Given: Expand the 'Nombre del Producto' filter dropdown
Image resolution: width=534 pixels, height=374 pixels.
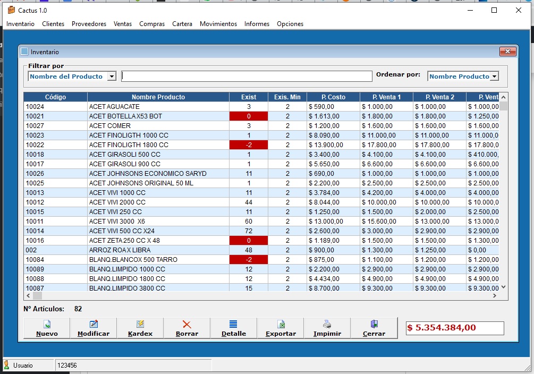Looking at the screenshot, I should (x=112, y=76).
